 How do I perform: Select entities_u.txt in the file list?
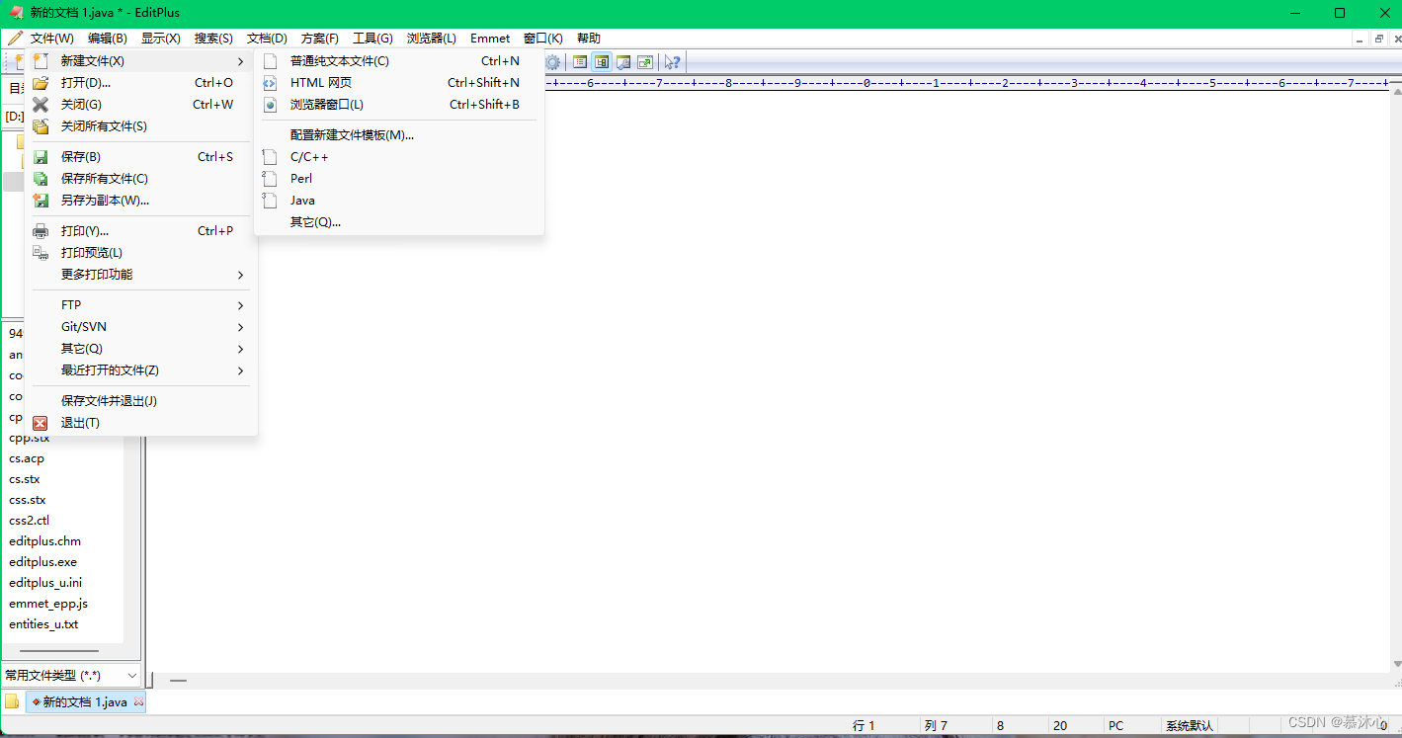click(43, 624)
